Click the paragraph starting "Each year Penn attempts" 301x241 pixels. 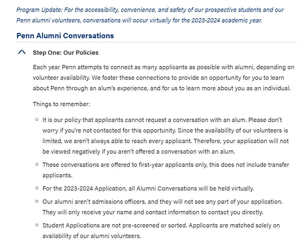click(163, 78)
